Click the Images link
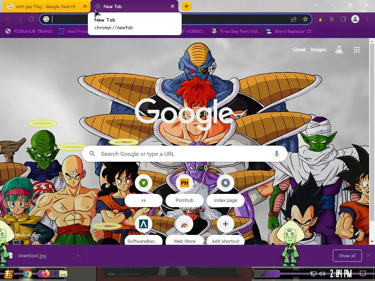375x281 pixels. (x=318, y=49)
